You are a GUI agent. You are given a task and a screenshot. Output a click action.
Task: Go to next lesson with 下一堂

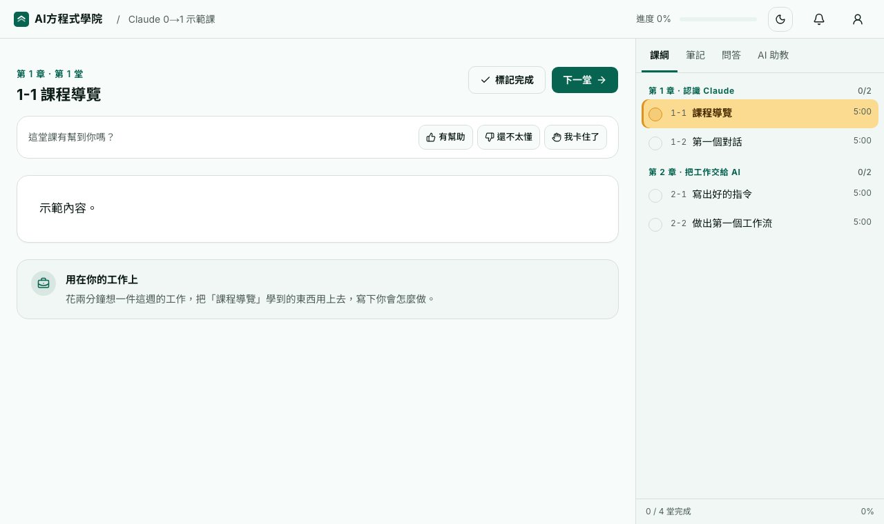pyautogui.click(x=585, y=80)
